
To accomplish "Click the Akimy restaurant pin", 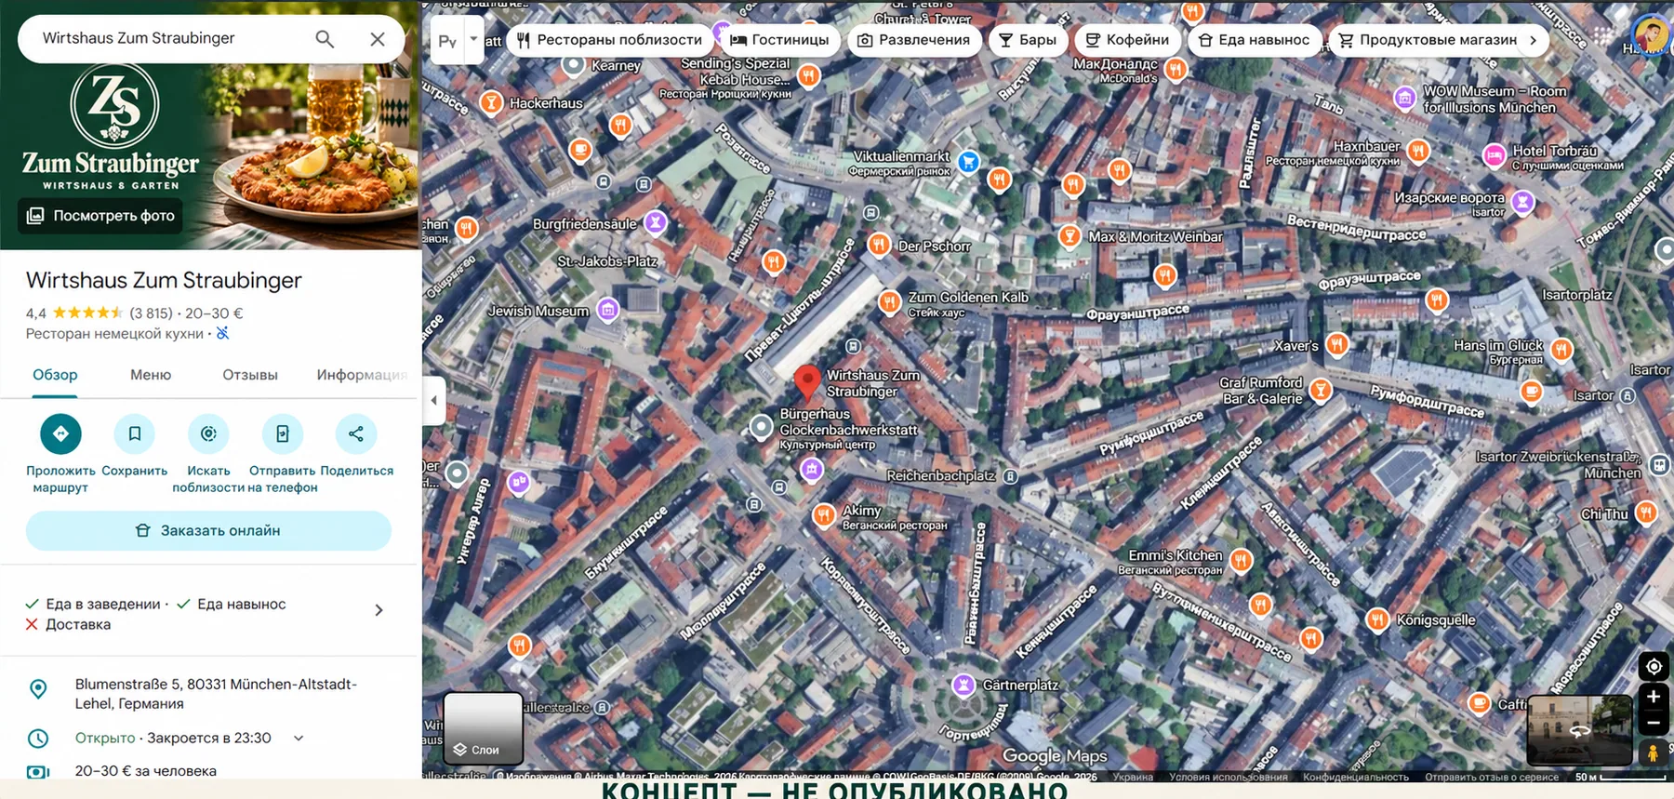I will (x=823, y=515).
